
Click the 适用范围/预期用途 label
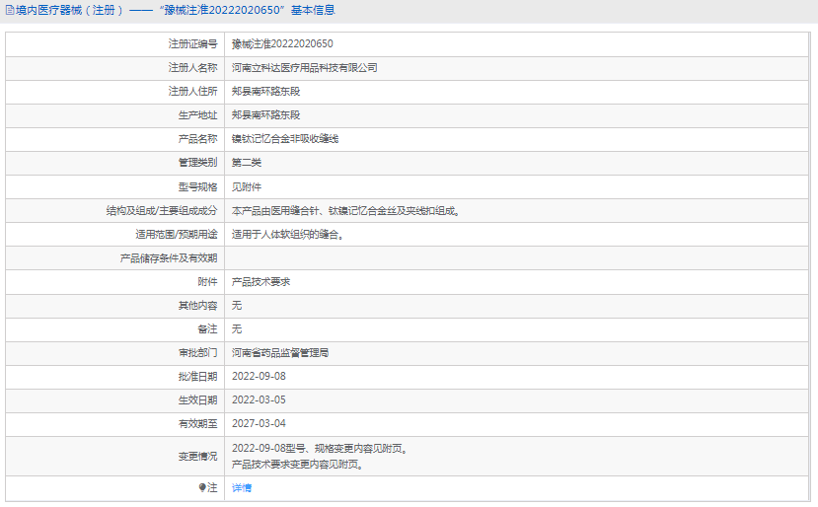coord(177,234)
